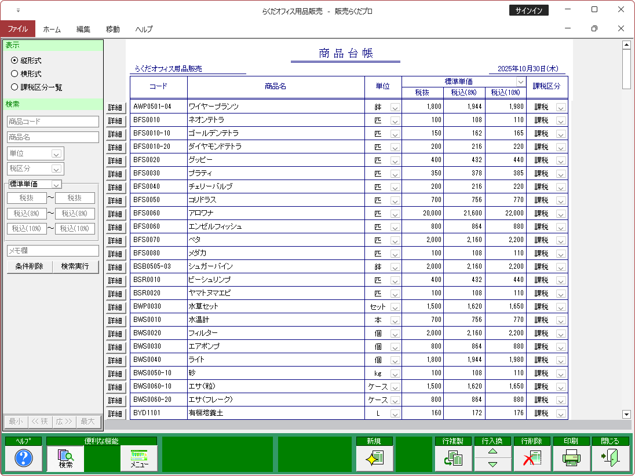Screen dimensions: 635x476
Task: Click the 行削除 row delete icon
Action: pyautogui.click(x=532, y=458)
